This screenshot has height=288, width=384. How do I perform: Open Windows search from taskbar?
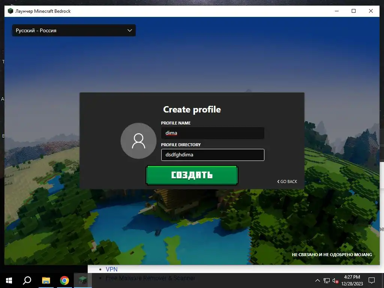point(27,280)
